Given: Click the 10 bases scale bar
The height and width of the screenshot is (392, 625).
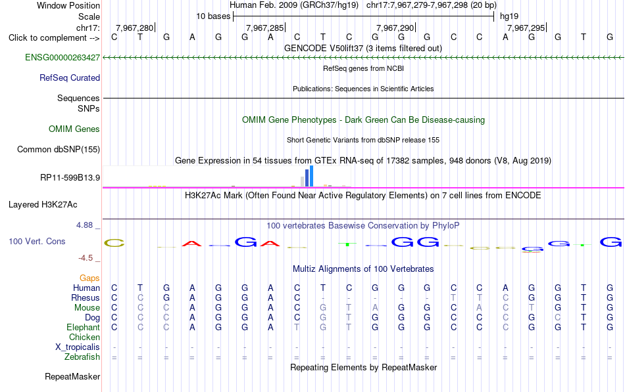Looking at the screenshot, I should [x=364, y=16].
